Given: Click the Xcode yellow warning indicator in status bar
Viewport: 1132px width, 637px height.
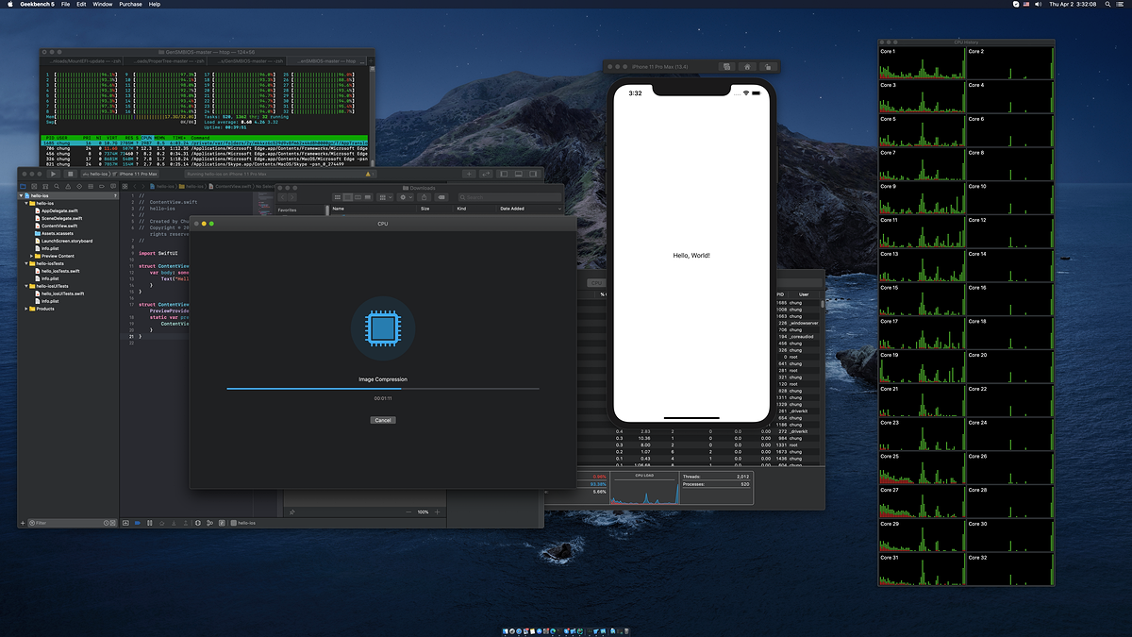Looking at the screenshot, I should tap(369, 174).
